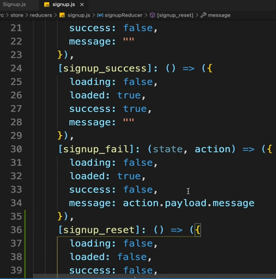Viewport: 276px width, 279px height.
Task: Click 'true' value on line 27
Action: (135, 109)
